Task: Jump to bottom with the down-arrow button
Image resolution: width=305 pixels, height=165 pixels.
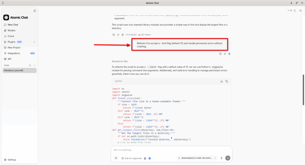Action: tap(171, 138)
